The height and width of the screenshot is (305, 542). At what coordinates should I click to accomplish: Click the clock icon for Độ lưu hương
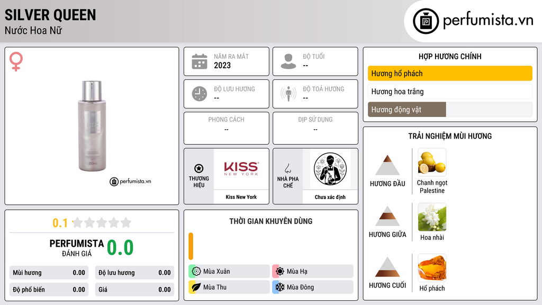tap(200, 94)
